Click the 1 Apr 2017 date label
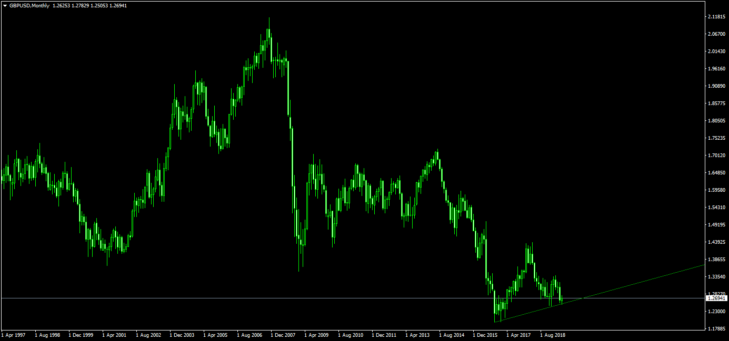Image resolution: width=729 pixels, height=341 pixels. pyautogui.click(x=519, y=334)
